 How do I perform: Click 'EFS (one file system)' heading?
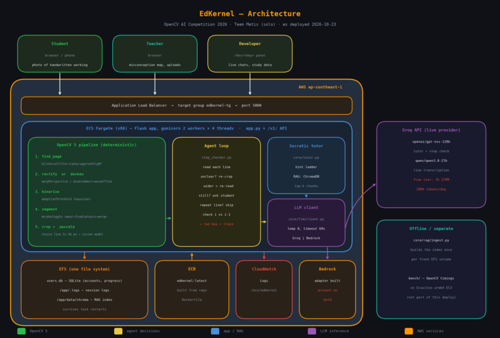(84, 269)
